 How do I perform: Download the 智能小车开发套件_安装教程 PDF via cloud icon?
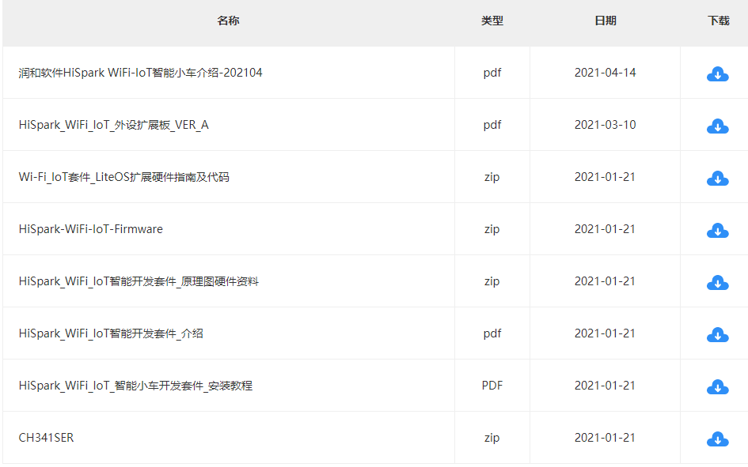[x=717, y=387]
